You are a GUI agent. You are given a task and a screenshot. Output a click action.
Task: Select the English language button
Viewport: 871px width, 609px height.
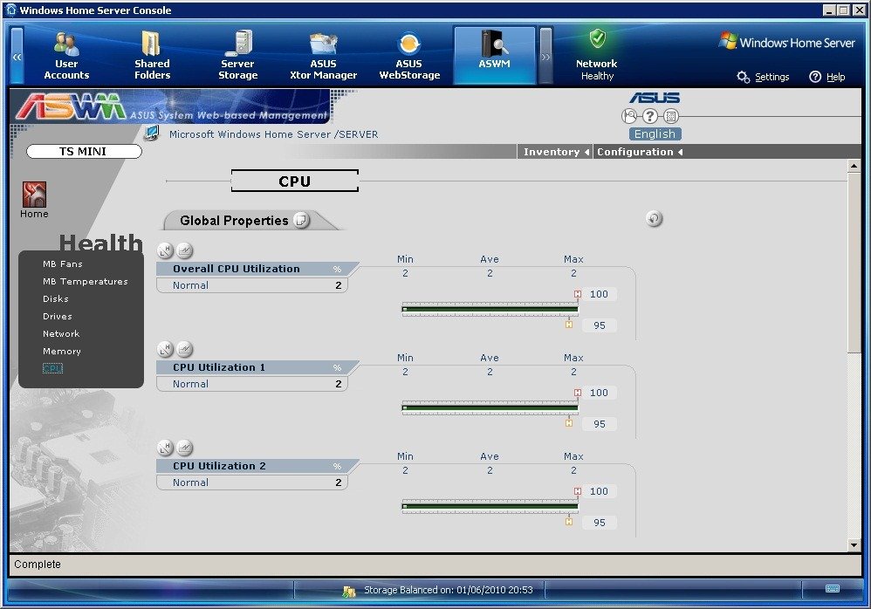point(655,133)
